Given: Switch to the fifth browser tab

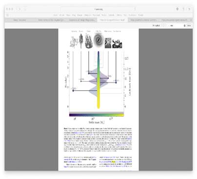Looking at the screenshot, I should pyautogui.click(x=143, y=20).
